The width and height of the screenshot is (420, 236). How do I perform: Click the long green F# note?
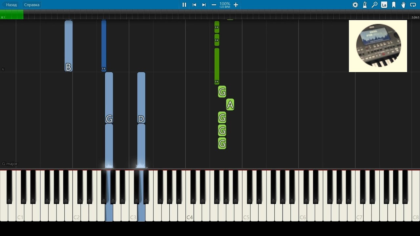(217, 66)
